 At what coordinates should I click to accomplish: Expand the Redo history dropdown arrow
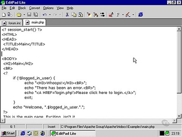(60, 15)
